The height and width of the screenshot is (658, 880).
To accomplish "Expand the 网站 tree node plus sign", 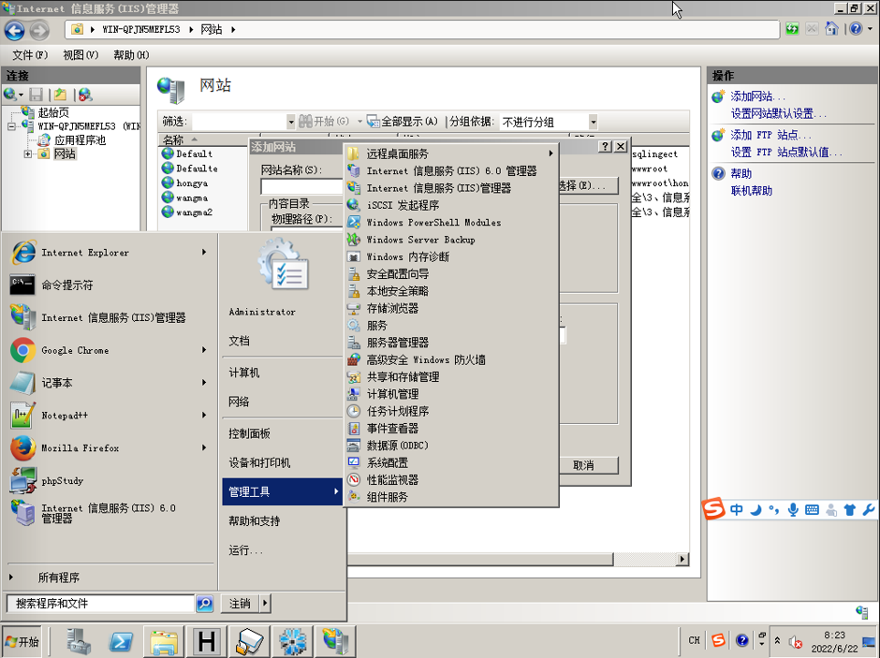I will 27,154.
